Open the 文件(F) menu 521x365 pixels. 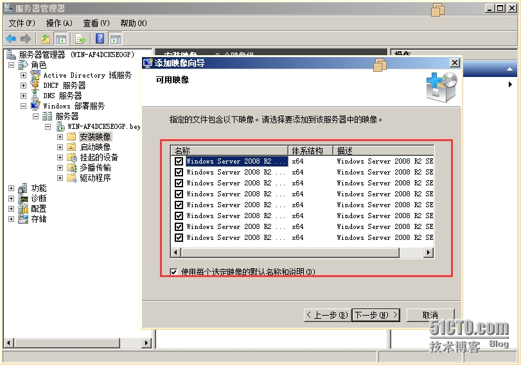tap(22, 23)
